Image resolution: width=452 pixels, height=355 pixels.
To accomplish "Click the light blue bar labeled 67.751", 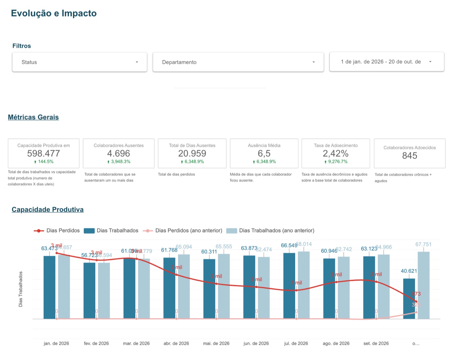I will [424, 285].
